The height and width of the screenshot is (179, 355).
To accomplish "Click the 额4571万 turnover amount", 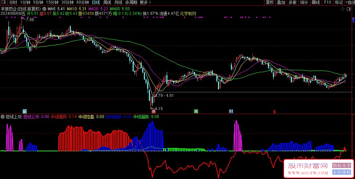I will 103,13.
